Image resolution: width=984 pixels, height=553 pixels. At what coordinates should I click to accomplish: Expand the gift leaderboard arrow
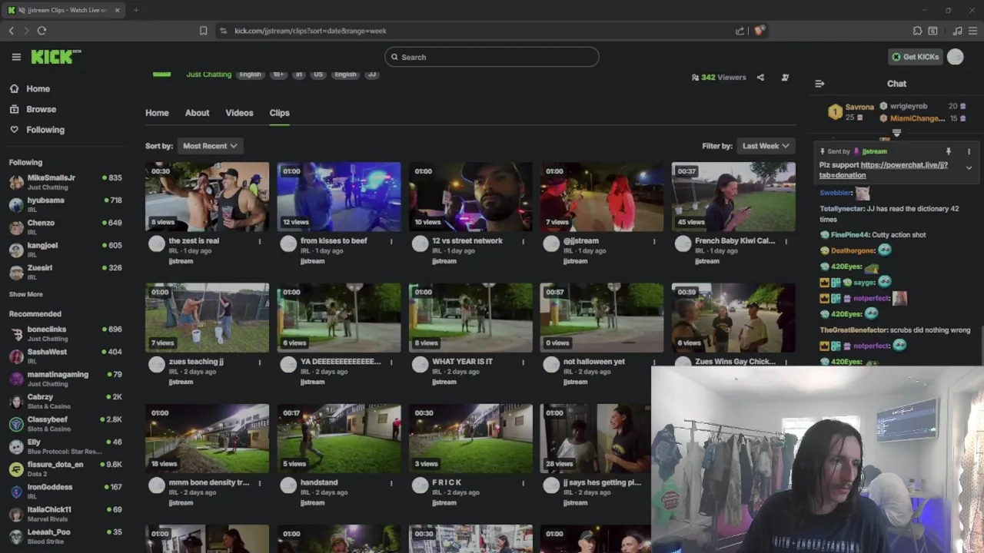tap(896, 134)
